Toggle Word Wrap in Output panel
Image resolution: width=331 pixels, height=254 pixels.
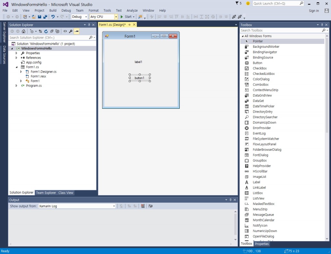(150, 206)
